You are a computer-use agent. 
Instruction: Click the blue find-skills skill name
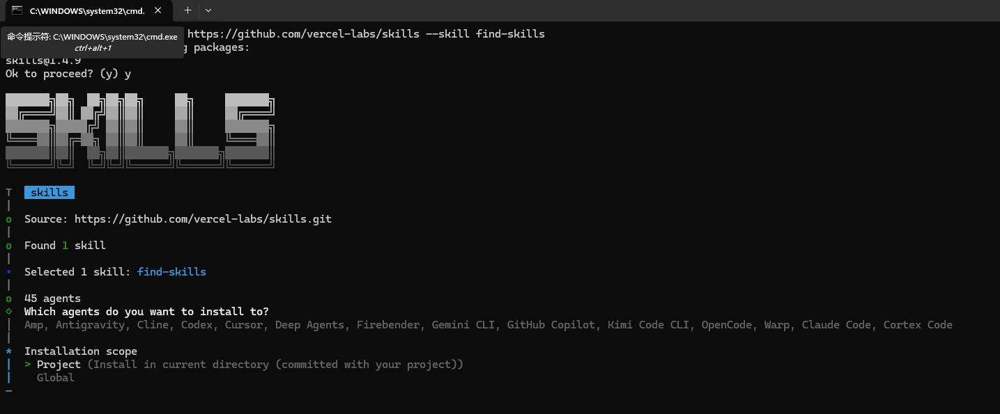pos(171,272)
